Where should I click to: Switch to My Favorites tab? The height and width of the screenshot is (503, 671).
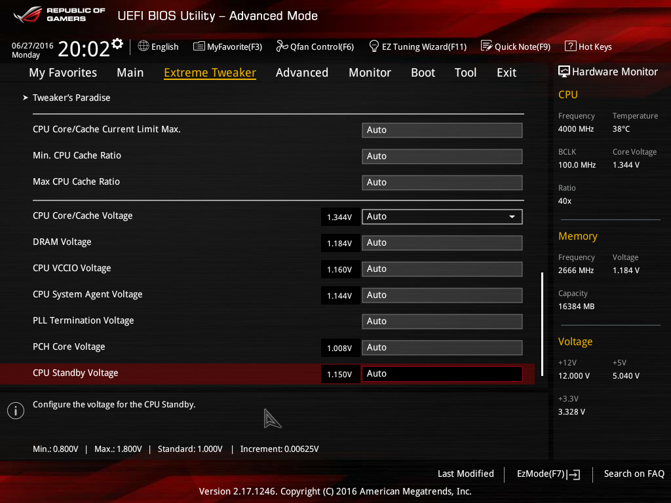(63, 73)
